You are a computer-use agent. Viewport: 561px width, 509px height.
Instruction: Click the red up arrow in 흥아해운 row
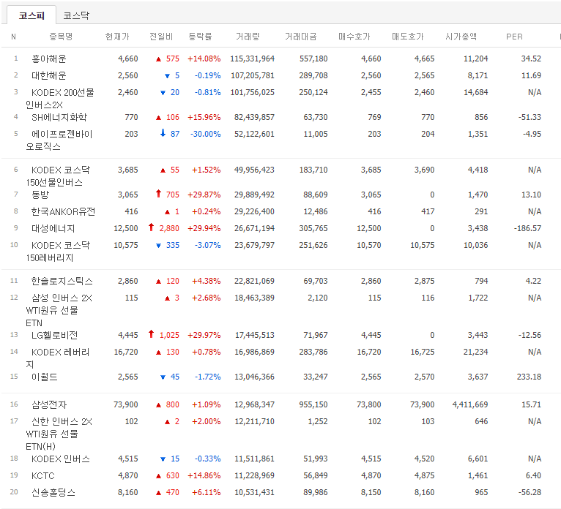tap(158, 59)
